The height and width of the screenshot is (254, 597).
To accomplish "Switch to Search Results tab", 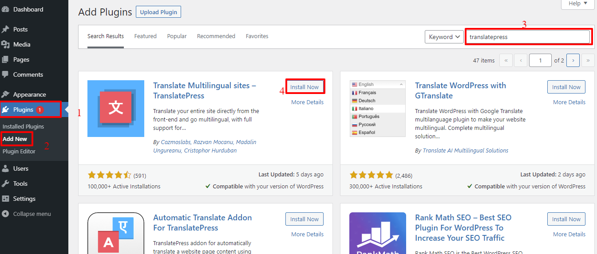I will coord(106,36).
